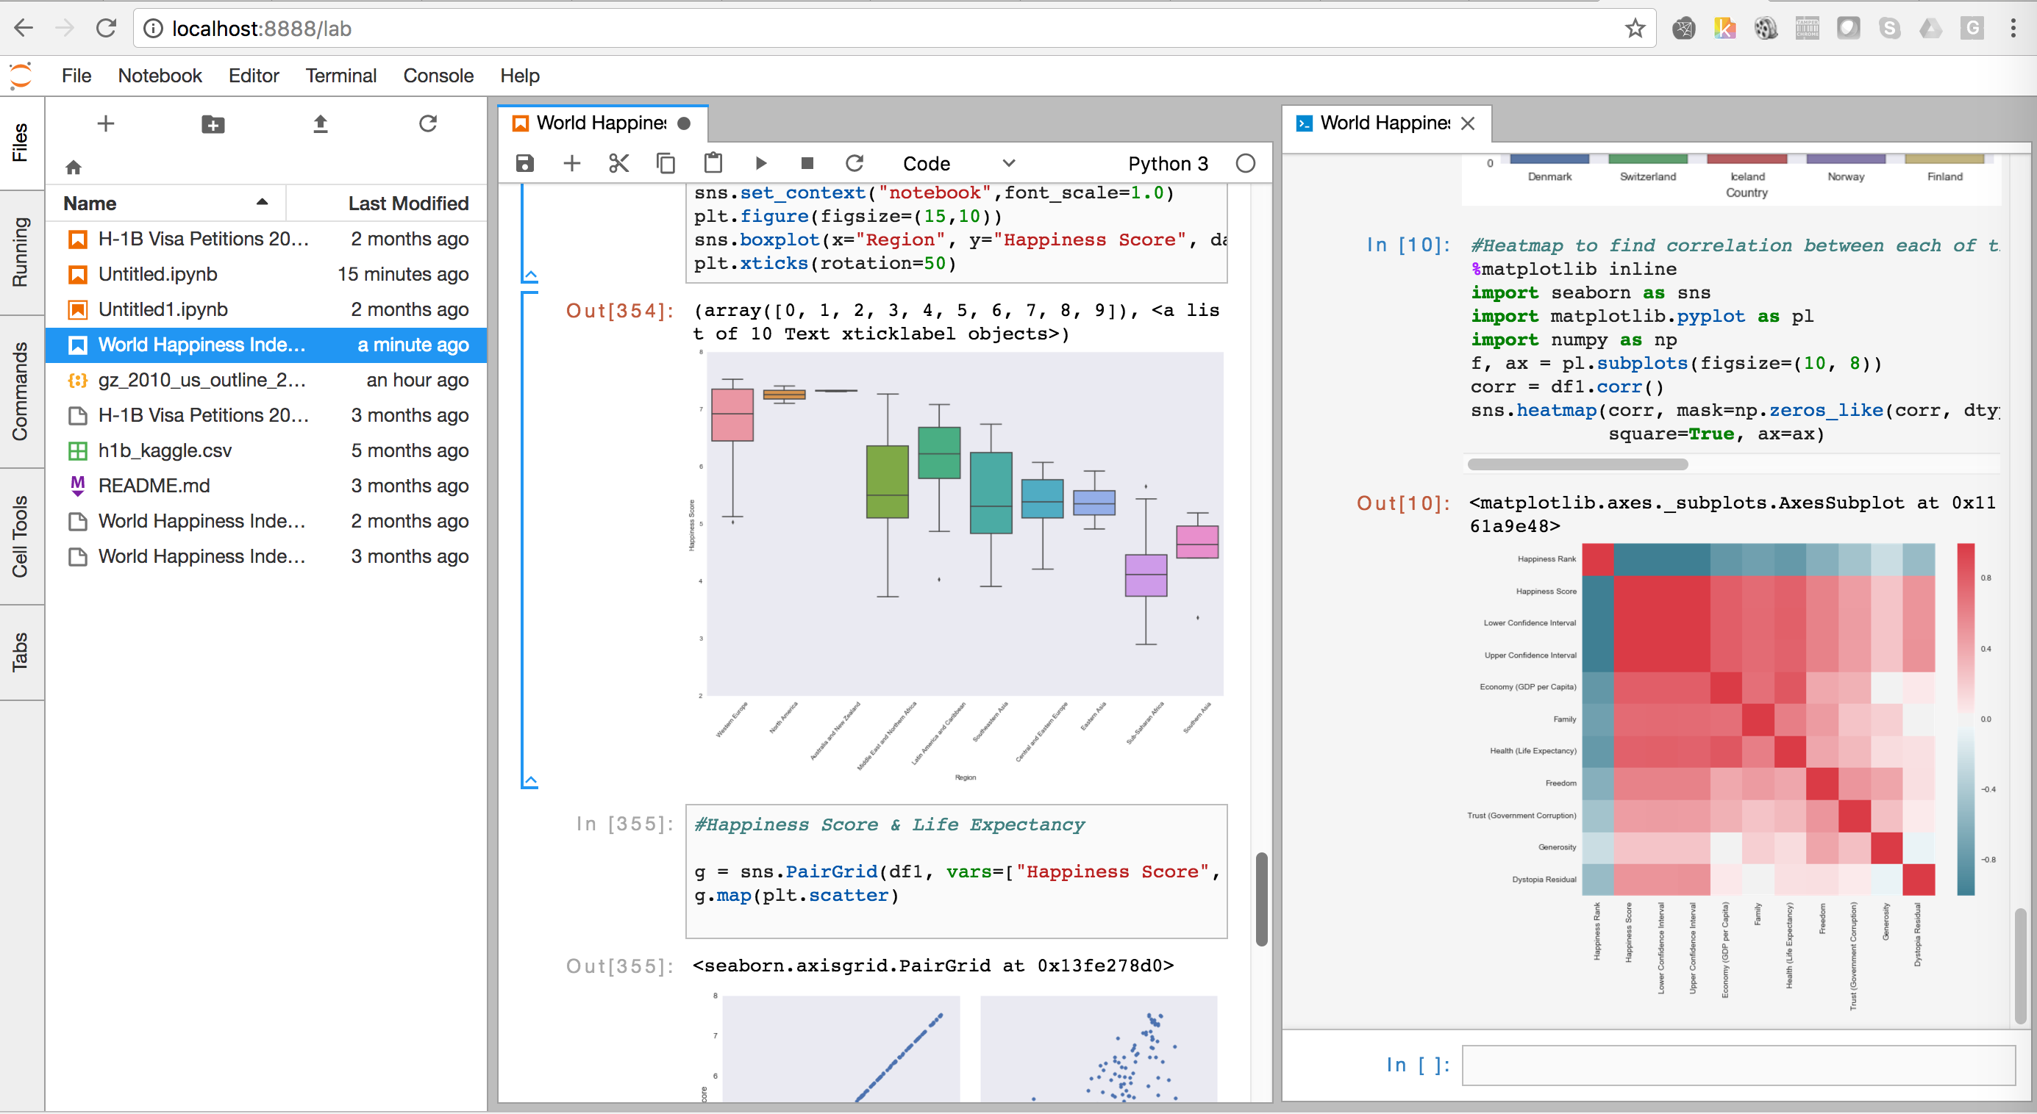Click the Run Cell button (triangle/play icon)
This screenshot has height=1114, width=2037.
762,162
